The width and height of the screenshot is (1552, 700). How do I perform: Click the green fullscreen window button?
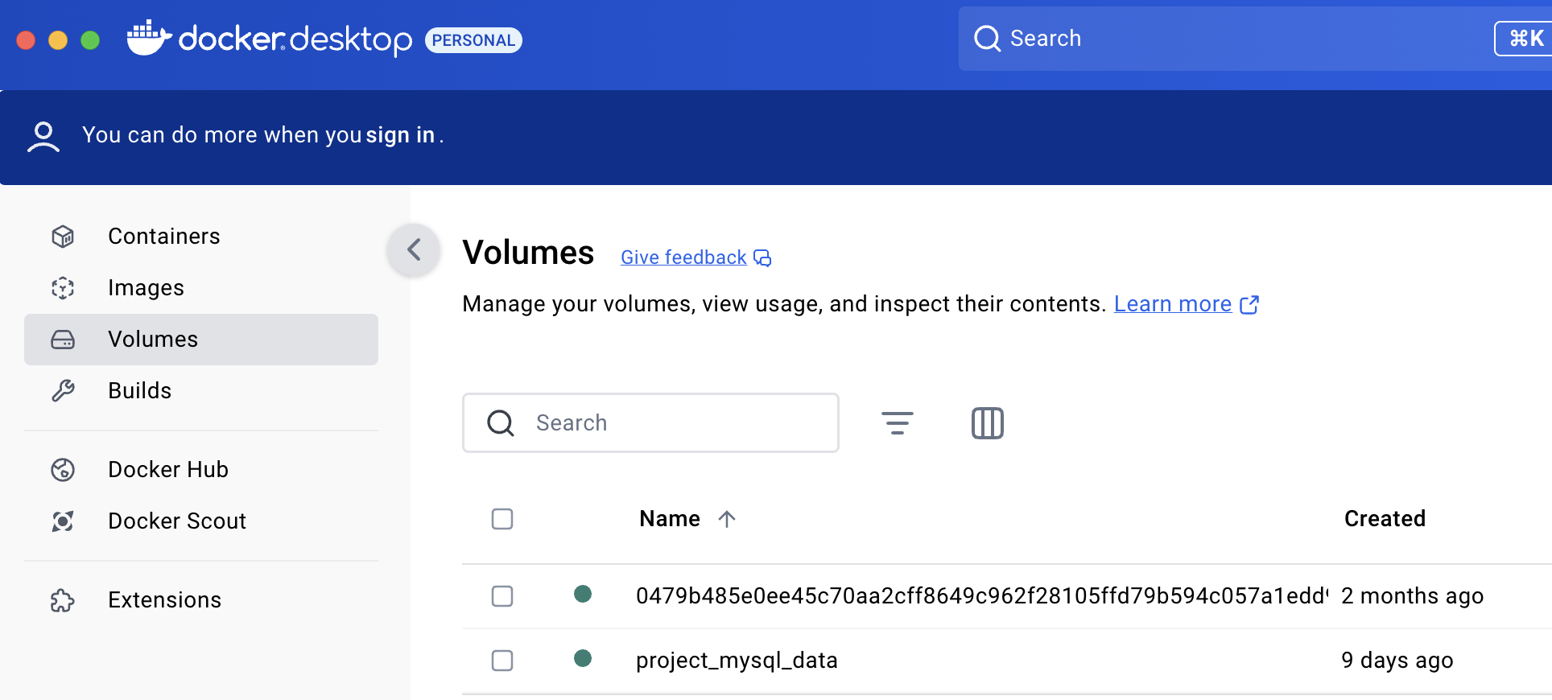pos(90,40)
